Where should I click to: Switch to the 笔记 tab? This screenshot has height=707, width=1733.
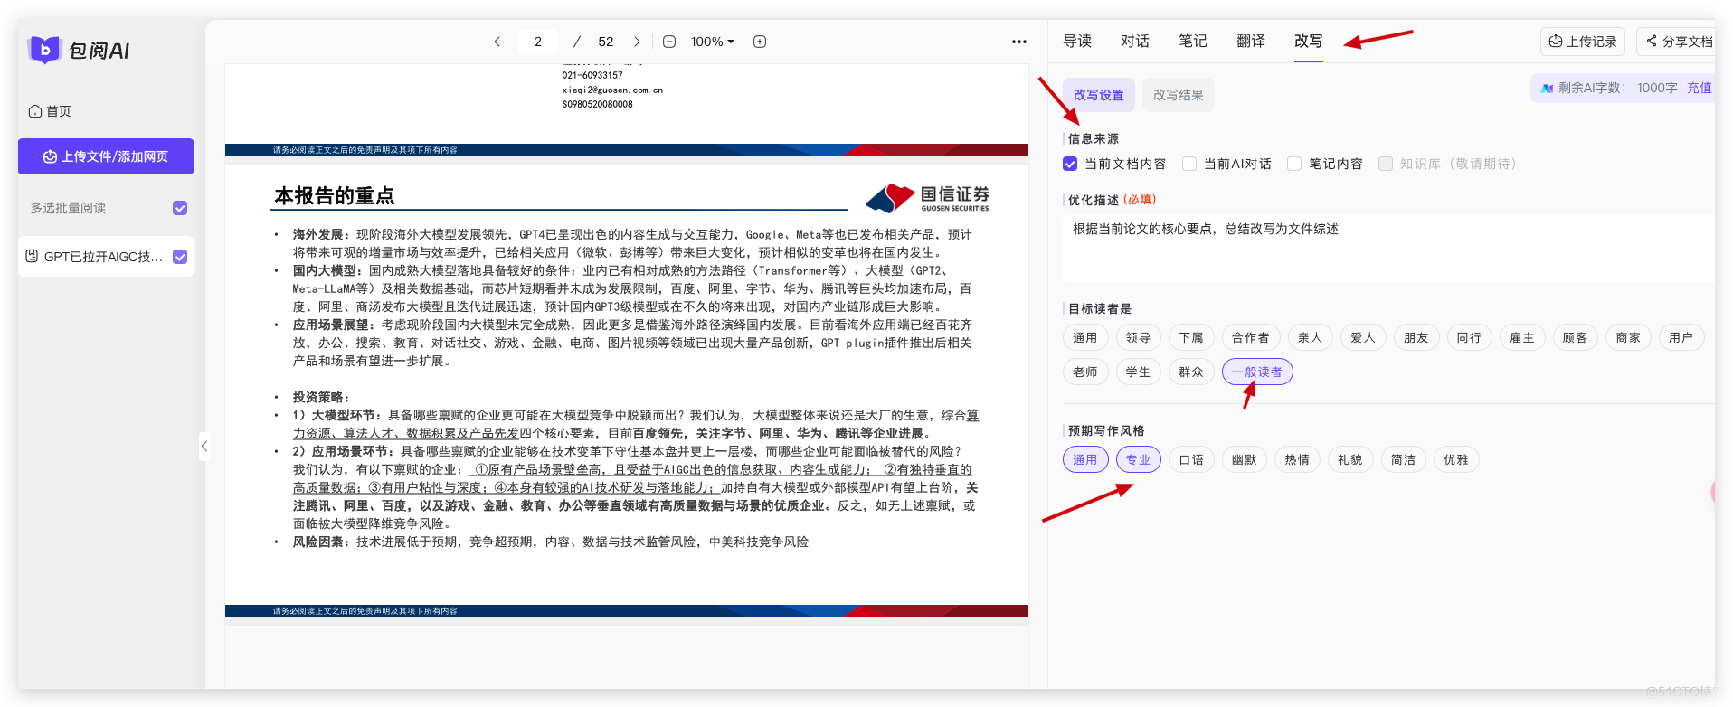1193,42
